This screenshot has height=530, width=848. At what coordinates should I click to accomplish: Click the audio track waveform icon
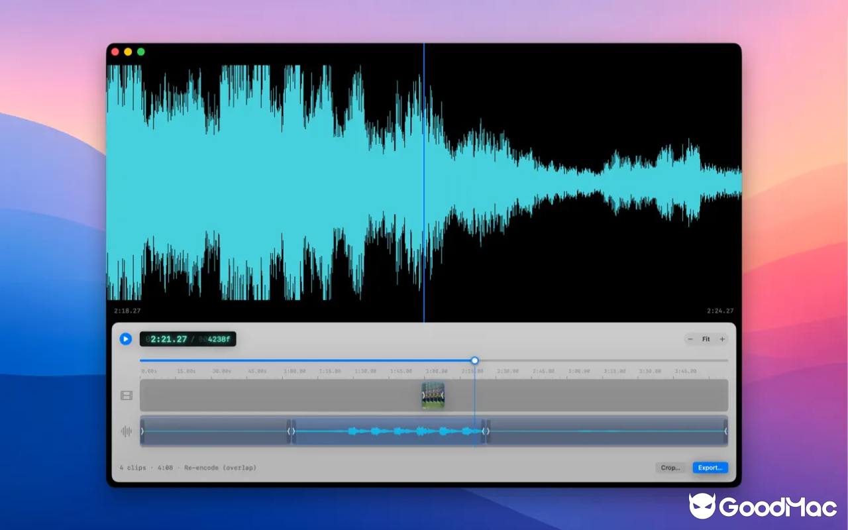pyautogui.click(x=126, y=431)
